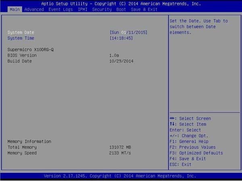Click the BIOS Version label
This screenshot has height=181, width=242.
click(22, 55)
